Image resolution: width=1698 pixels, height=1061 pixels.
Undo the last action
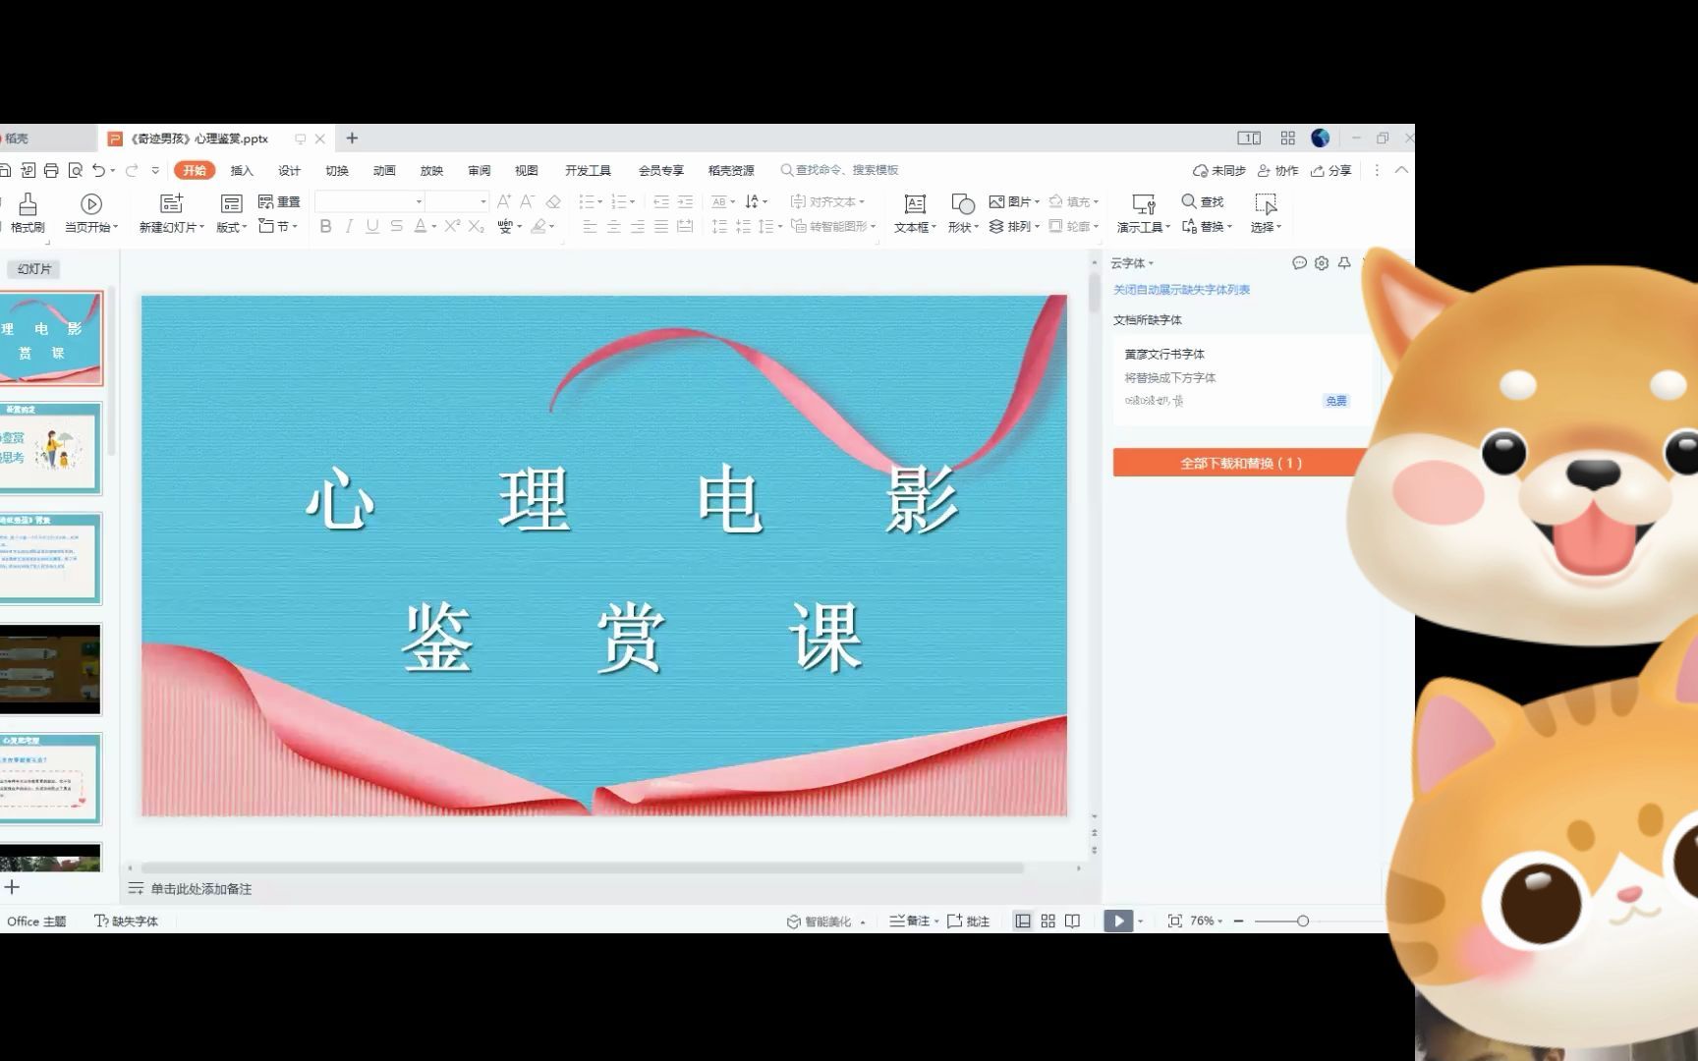(x=98, y=170)
